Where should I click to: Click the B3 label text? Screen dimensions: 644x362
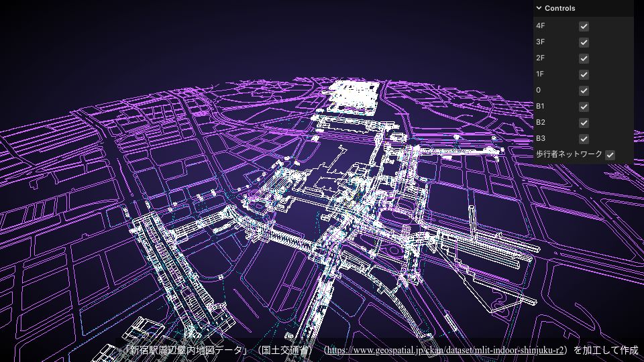(541, 138)
